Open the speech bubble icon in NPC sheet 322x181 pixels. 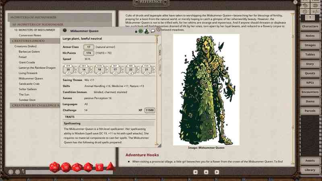(x=153, y=31)
